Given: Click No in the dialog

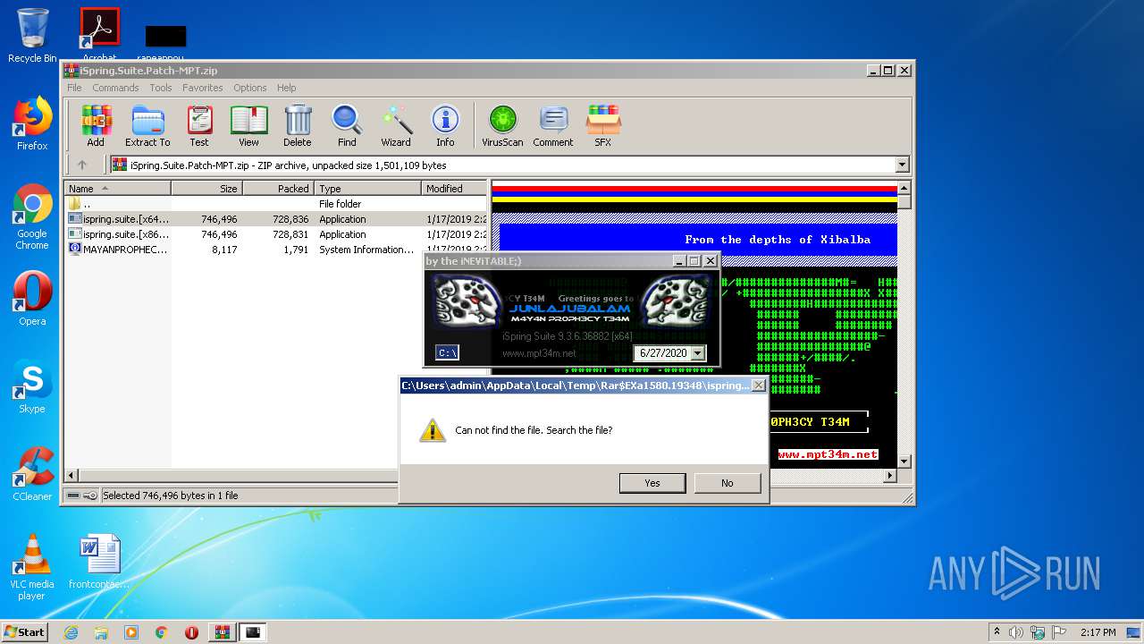Looking at the screenshot, I should pos(728,483).
